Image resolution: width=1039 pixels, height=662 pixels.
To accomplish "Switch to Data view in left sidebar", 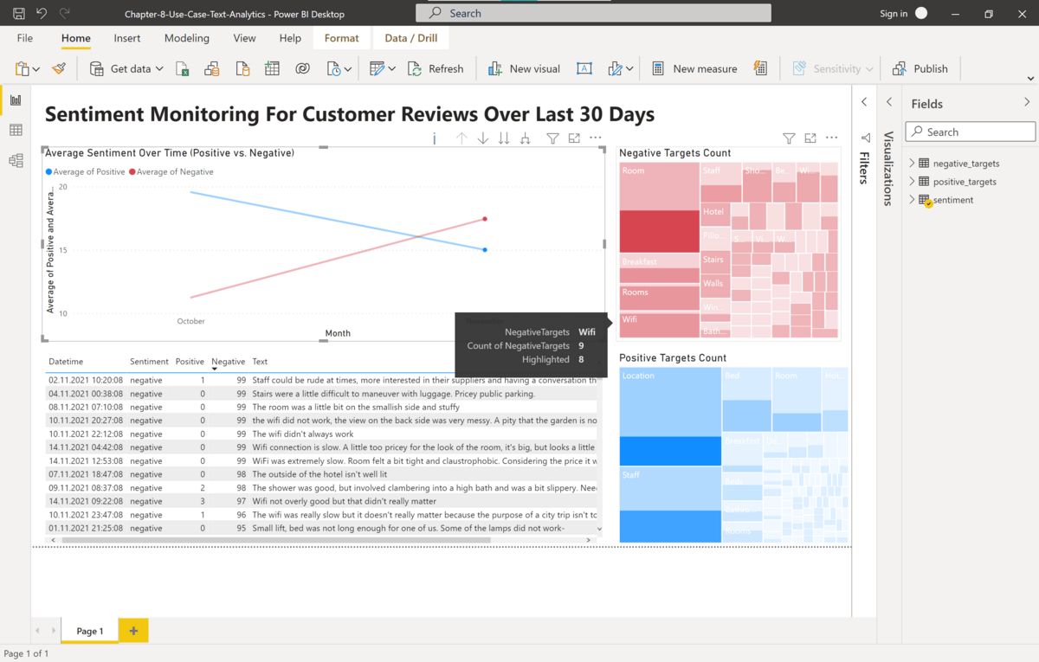I will (16, 130).
